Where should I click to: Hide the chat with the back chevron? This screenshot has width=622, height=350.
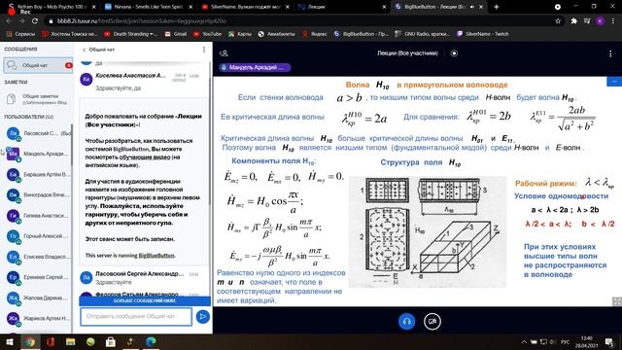click(x=85, y=50)
